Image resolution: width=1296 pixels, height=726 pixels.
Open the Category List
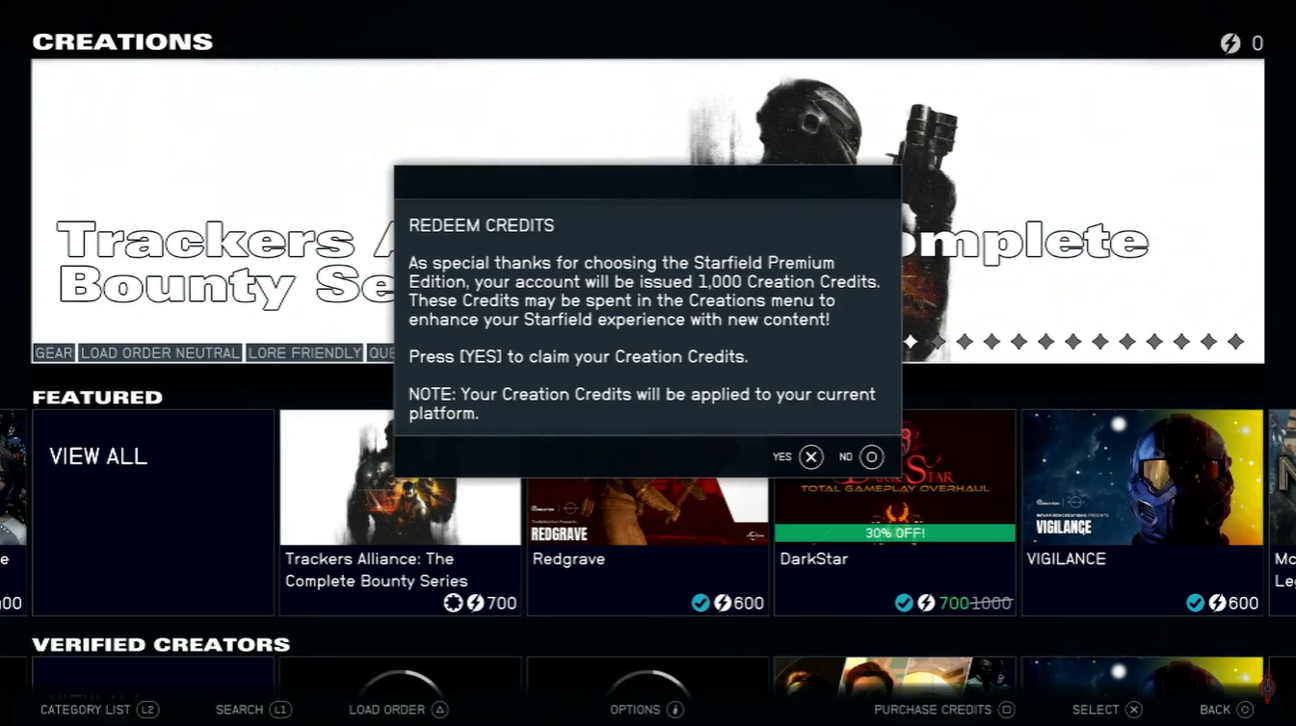pyautogui.click(x=98, y=710)
